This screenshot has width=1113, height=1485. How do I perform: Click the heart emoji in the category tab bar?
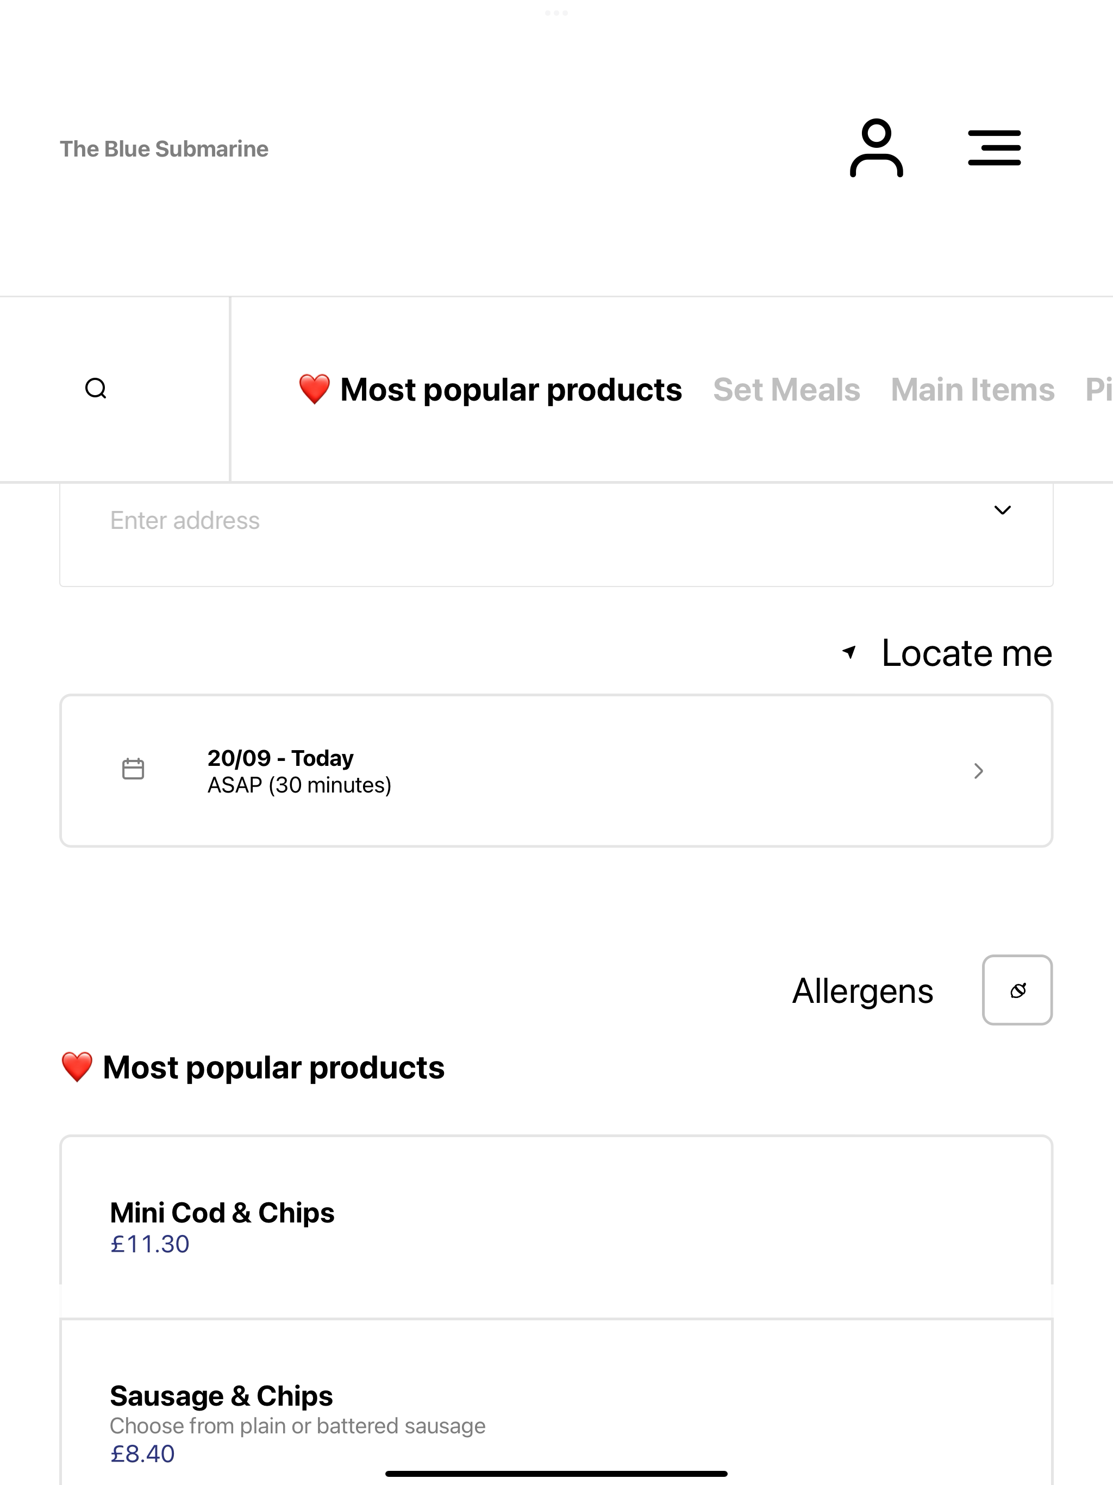point(314,389)
